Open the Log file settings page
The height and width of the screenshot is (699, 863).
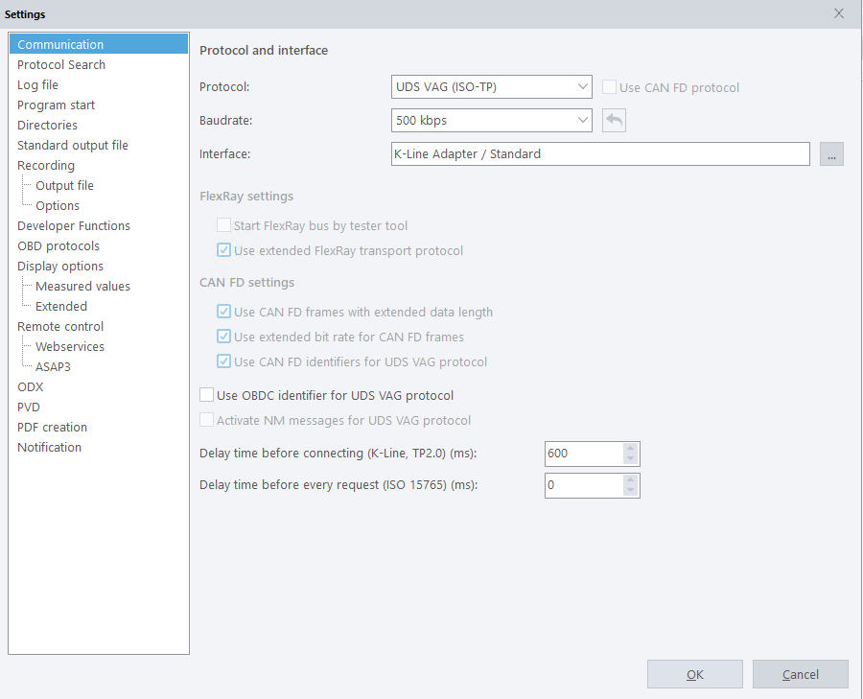(37, 84)
